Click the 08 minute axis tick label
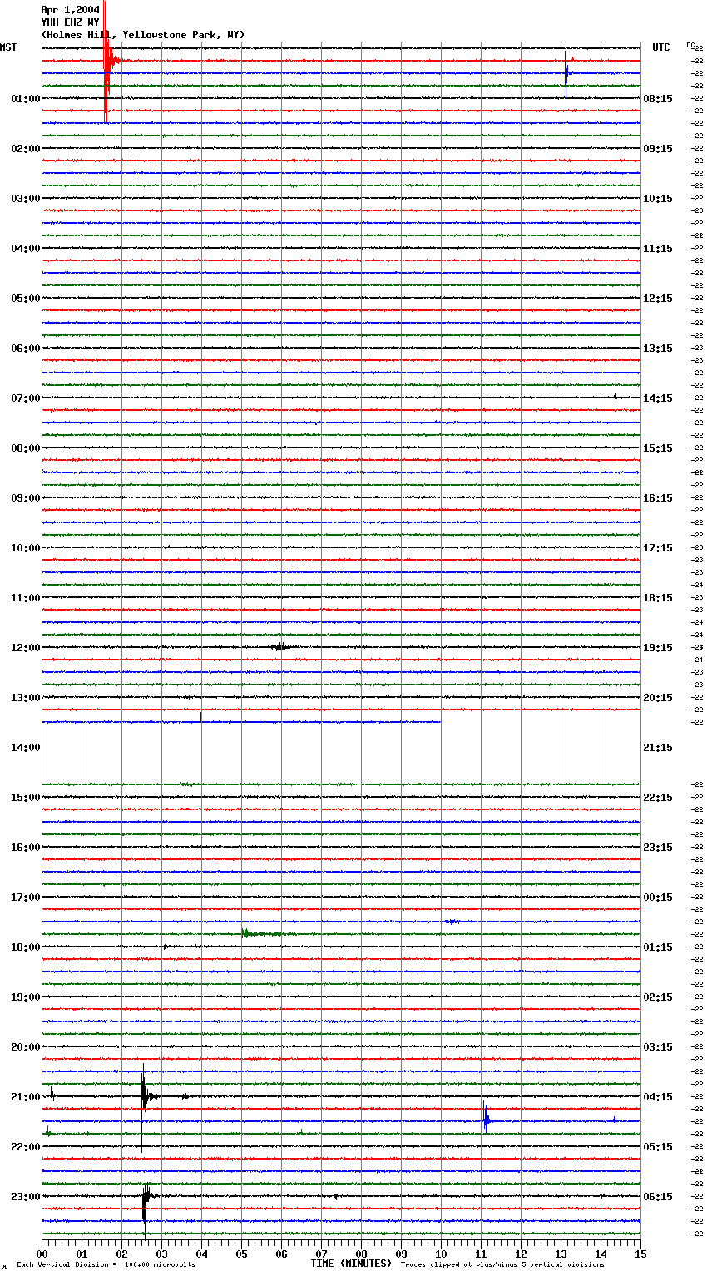707x1276 pixels. click(361, 1254)
